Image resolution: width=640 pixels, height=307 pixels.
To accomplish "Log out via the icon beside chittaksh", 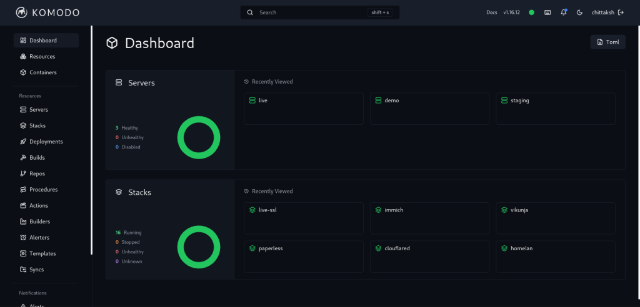I will [x=621, y=12].
